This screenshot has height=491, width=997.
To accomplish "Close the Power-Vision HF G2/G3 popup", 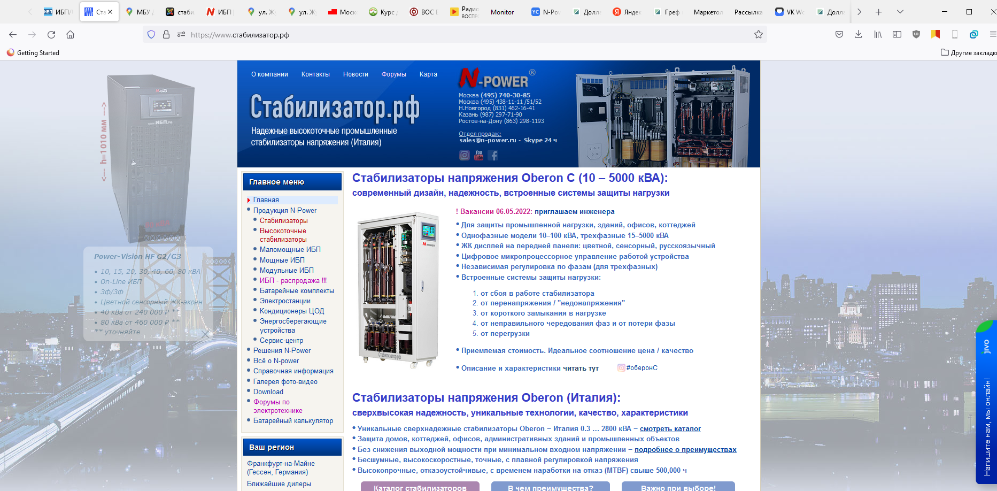I will point(205,334).
